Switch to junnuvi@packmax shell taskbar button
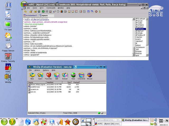This screenshot has width=169, height=126. pyautogui.click(x=108, y=120)
